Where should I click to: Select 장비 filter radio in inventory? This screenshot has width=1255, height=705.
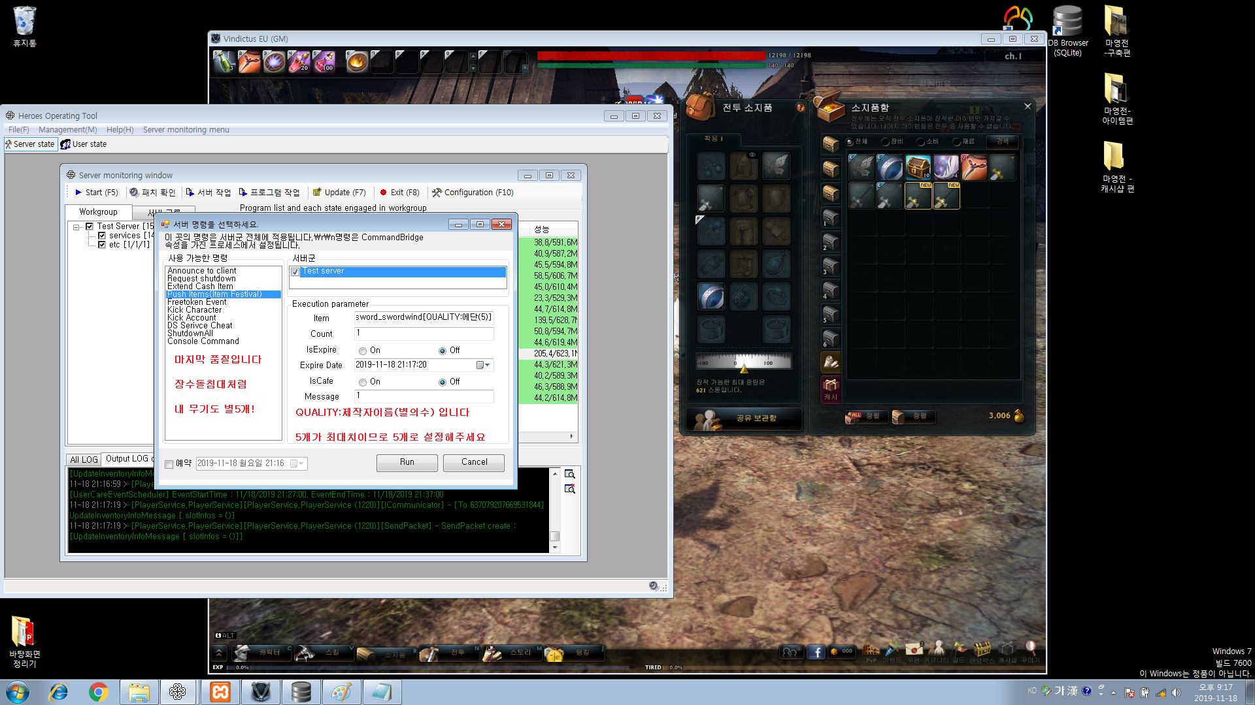point(884,142)
